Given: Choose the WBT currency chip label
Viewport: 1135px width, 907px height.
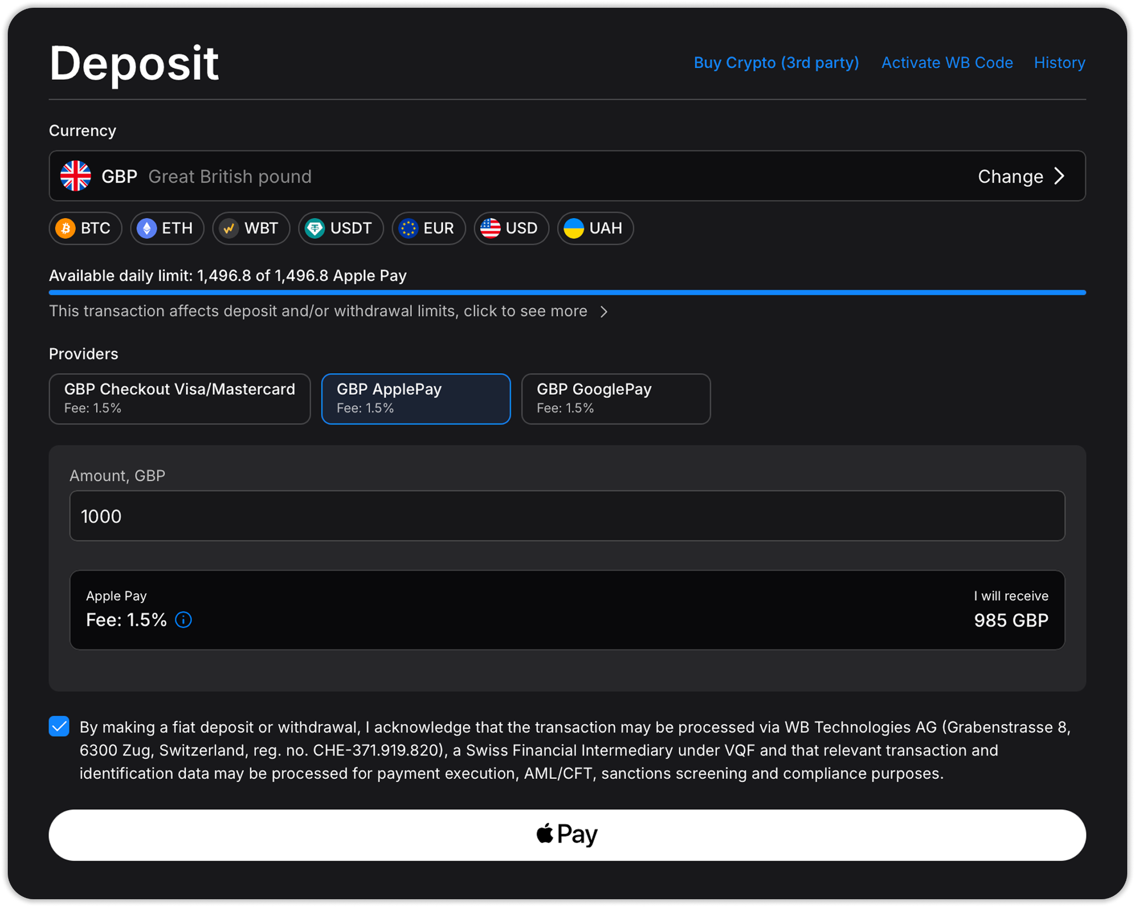Looking at the screenshot, I should click(x=261, y=228).
